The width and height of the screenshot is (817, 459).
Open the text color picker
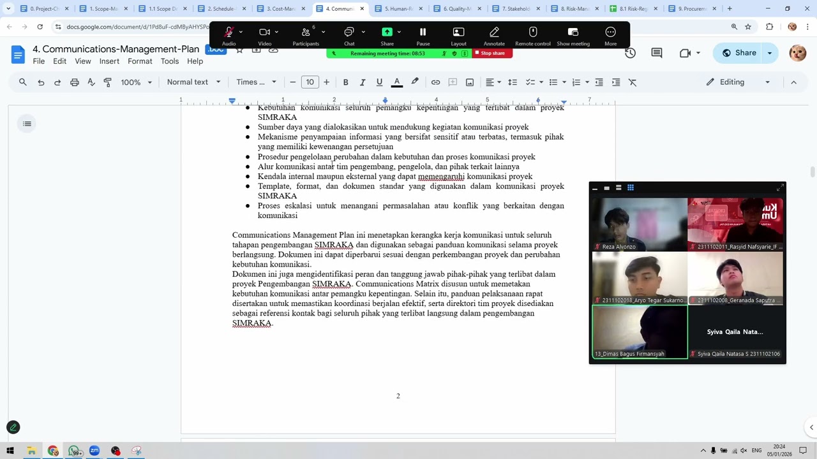click(x=396, y=82)
